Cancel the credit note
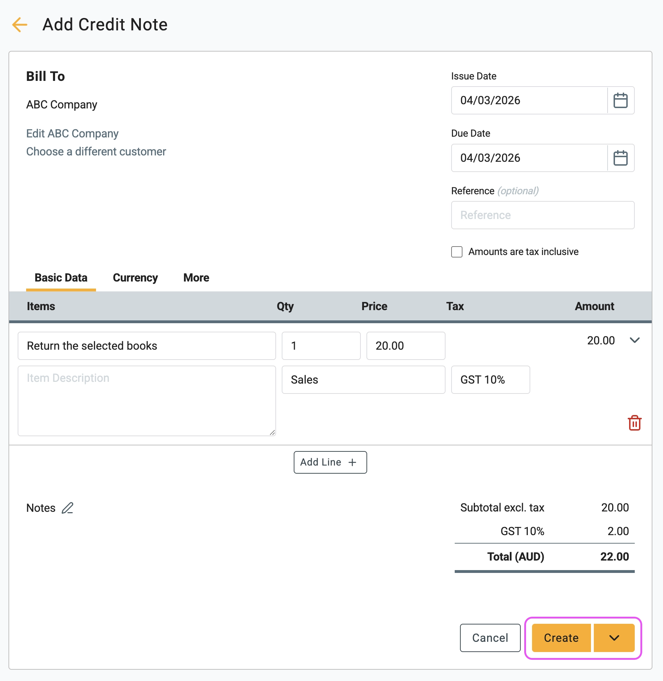The image size is (663, 681). (x=490, y=638)
